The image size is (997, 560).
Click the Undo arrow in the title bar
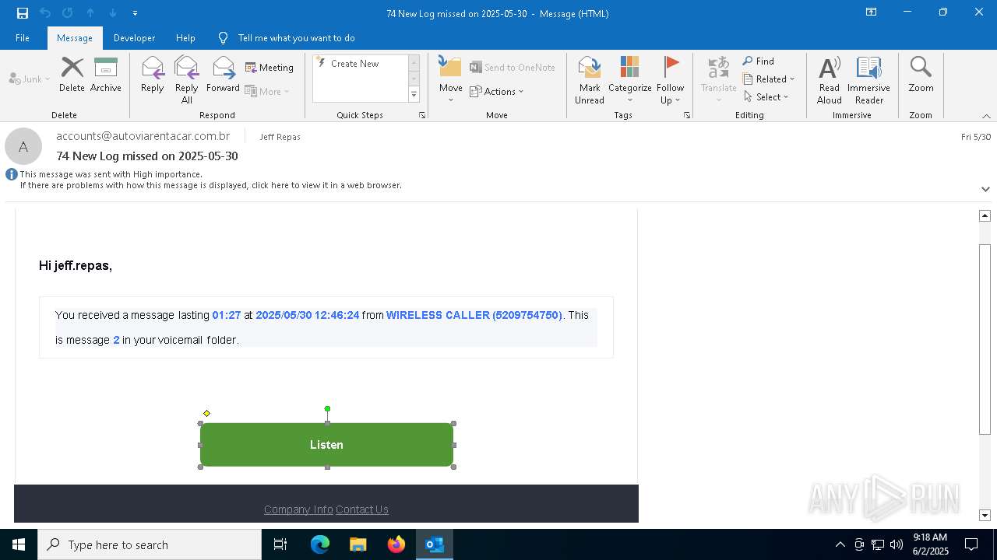click(45, 12)
